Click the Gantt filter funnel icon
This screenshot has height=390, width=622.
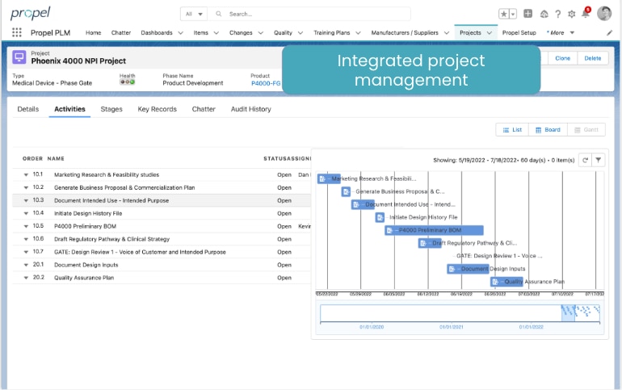(x=598, y=160)
